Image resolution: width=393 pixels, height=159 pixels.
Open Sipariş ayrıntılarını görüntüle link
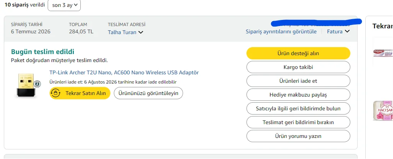pos(281,31)
